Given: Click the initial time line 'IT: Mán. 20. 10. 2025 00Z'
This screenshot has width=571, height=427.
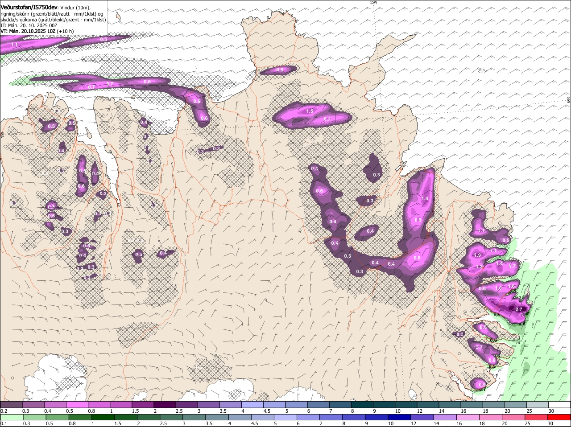Looking at the screenshot, I should click(x=29, y=25).
